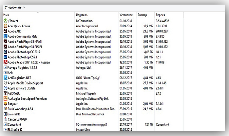This screenshot has height=136, width=229.
Task: Click the Adobe Photoshop CC 2017 icon
Action: click(5, 52)
